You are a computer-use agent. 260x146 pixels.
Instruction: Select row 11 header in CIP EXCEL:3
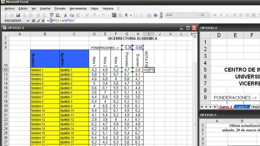tap(5, 70)
